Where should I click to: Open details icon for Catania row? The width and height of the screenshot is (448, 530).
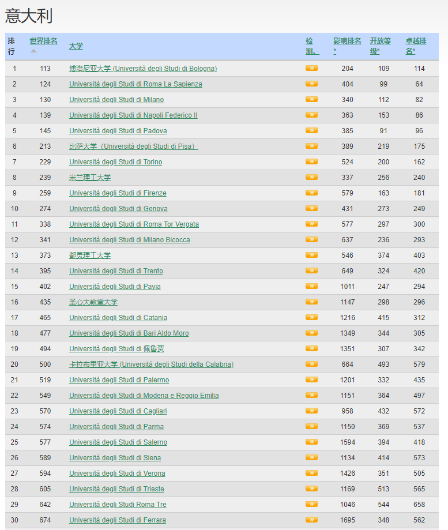(x=311, y=317)
